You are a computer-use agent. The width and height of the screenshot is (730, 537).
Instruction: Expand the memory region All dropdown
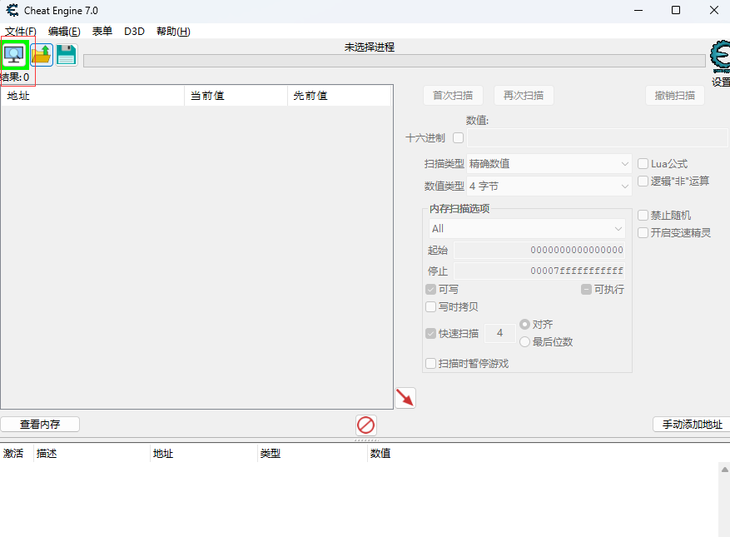point(527,229)
